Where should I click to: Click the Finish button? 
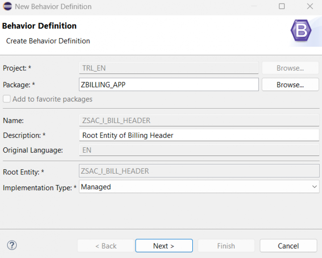pyautogui.click(x=226, y=246)
